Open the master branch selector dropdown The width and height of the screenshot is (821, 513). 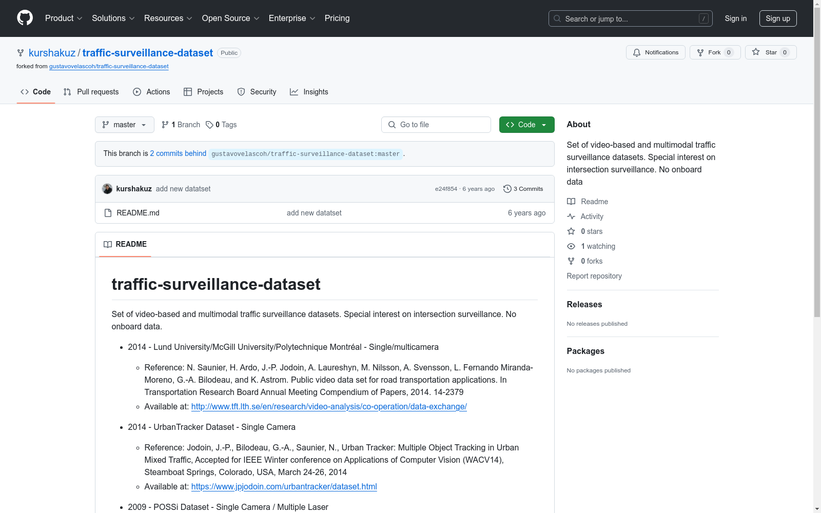click(125, 125)
